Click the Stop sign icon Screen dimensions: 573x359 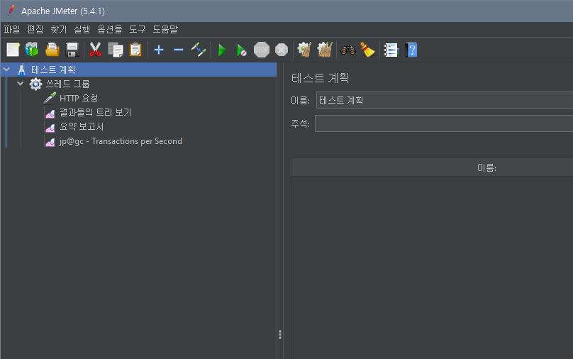coord(261,50)
